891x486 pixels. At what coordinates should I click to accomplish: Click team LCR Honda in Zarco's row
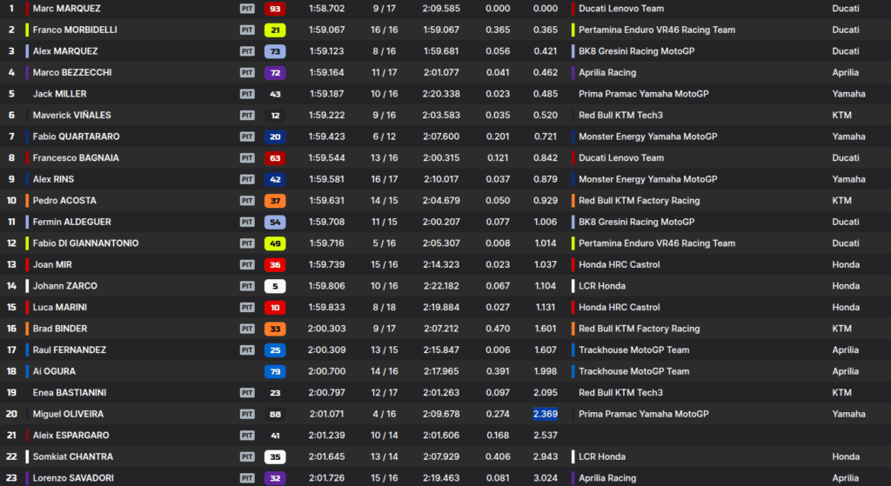click(602, 286)
